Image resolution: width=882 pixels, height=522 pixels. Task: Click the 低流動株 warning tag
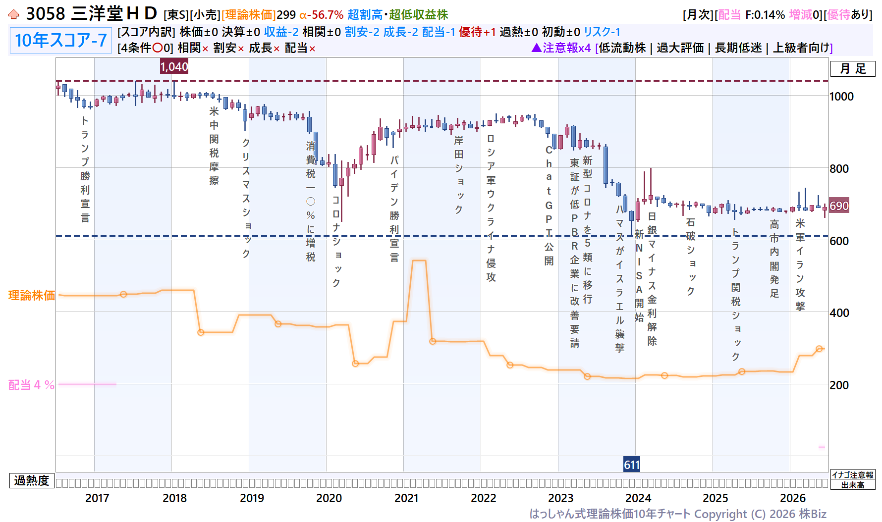pos(622,48)
